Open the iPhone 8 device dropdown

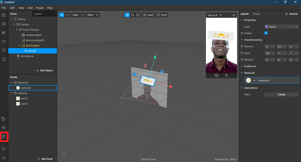pos(215,15)
